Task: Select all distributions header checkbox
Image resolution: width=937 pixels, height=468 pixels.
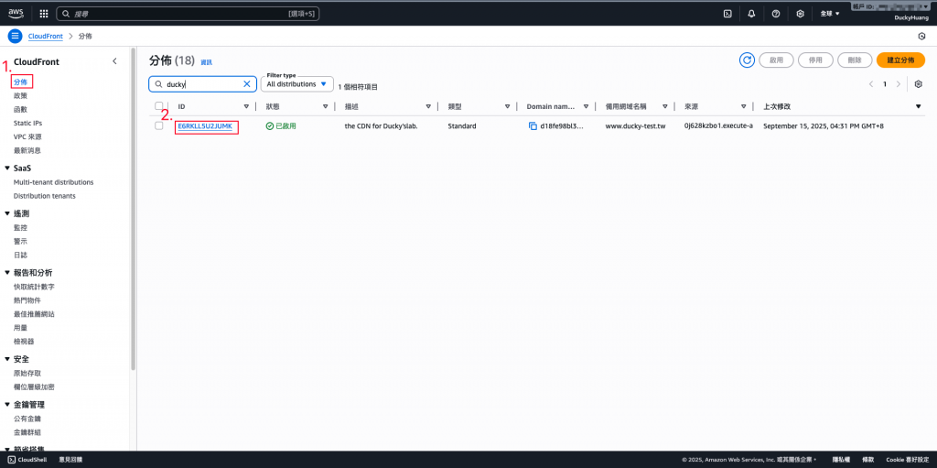Action: tap(159, 106)
